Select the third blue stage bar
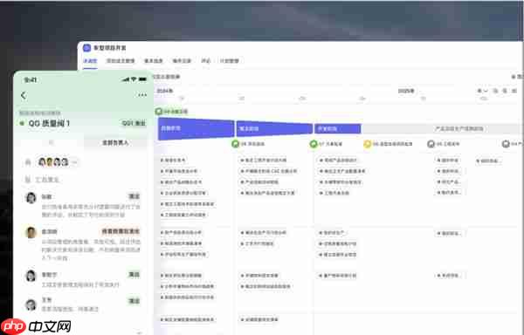The image size is (524, 335). (x=337, y=128)
